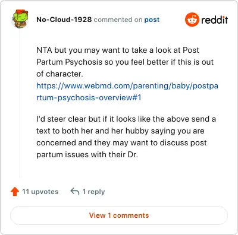Open the No-Cloud-1928 username profile

click(64, 20)
